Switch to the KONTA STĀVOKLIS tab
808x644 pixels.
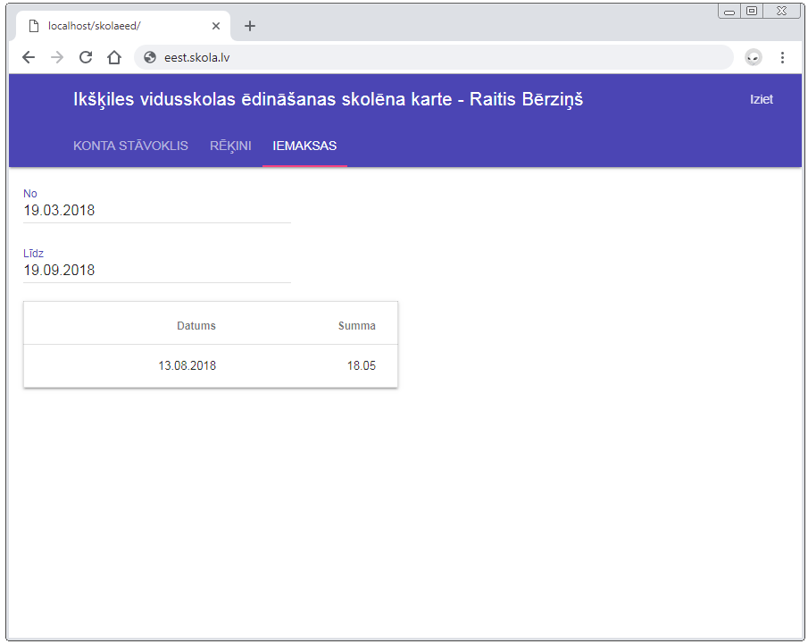pyautogui.click(x=130, y=146)
